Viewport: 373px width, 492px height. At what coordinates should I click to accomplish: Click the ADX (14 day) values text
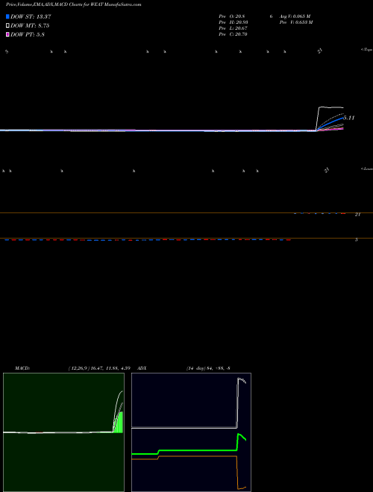coord(208,368)
